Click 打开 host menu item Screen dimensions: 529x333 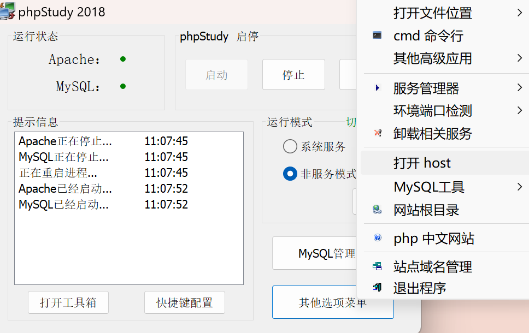[x=445, y=163]
